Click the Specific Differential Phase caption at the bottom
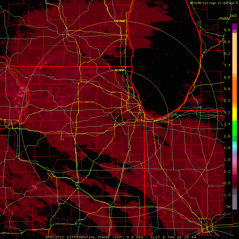The width and height of the screenshot is (239, 239). coord(121,237)
